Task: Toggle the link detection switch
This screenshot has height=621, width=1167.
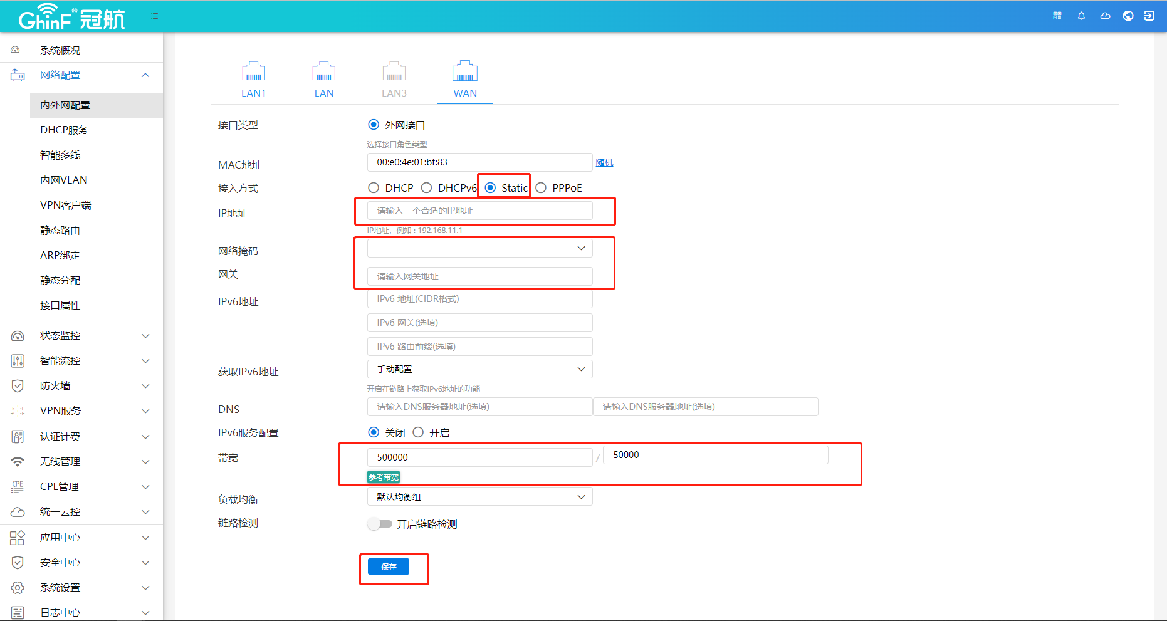Action: pyautogui.click(x=380, y=524)
